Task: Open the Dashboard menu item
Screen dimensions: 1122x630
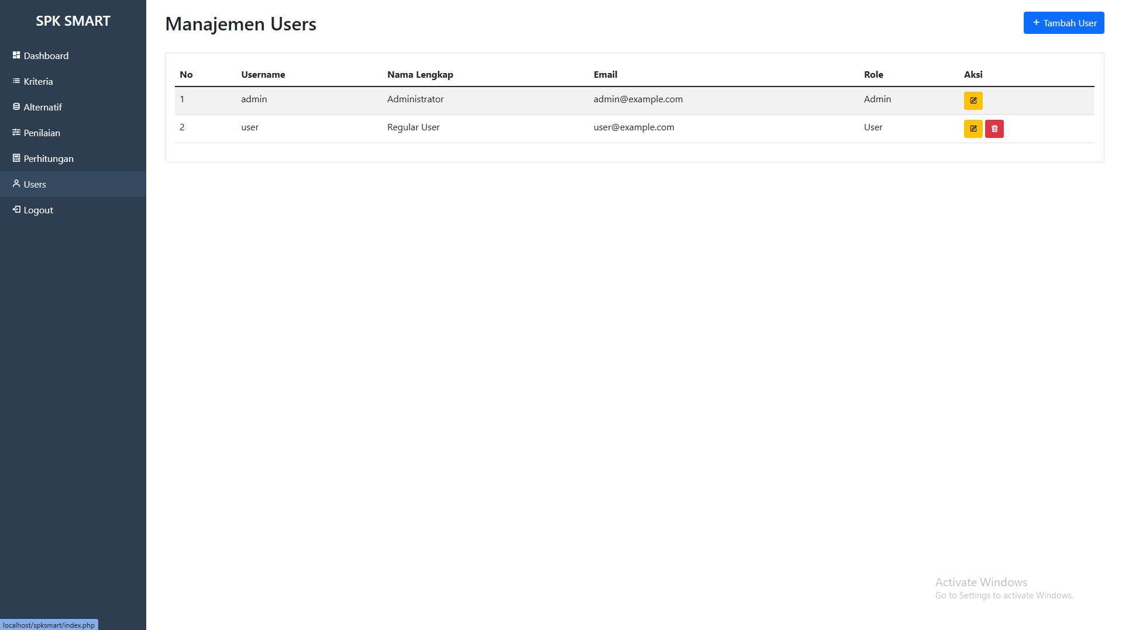Action: [x=73, y=56]
